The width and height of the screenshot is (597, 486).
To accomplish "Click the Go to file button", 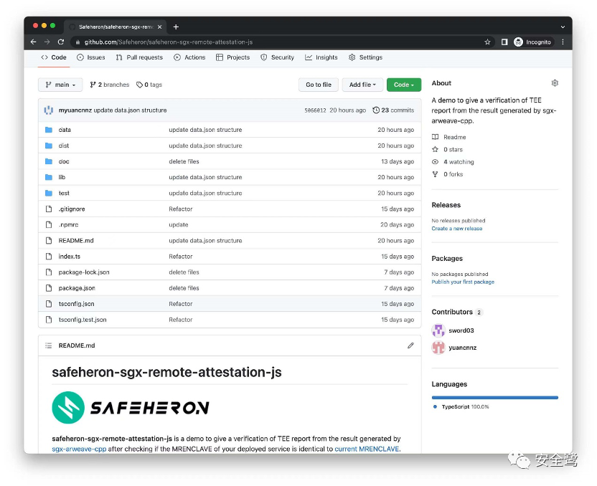I will [x=319, y=85].
